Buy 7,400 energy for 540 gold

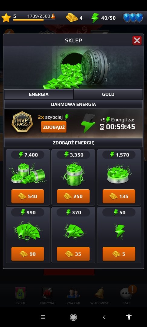tap(28, 196)
